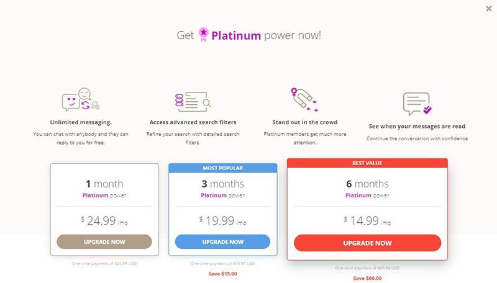497x283 pixels.
Task: Select the Best Value banner
Action: pyautogui.click(x=367, y=163)
